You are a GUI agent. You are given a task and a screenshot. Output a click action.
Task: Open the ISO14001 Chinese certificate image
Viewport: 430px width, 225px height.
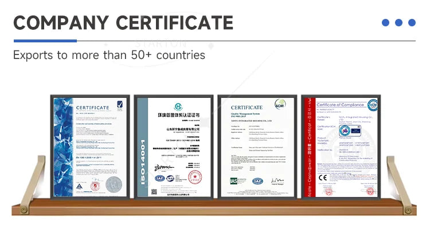pyautogui.click(x=174, y=147)
